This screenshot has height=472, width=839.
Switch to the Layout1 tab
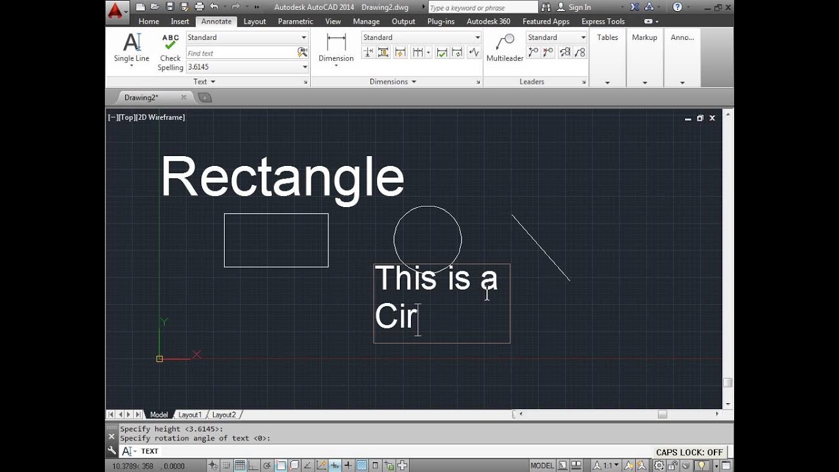coord(190,414)
